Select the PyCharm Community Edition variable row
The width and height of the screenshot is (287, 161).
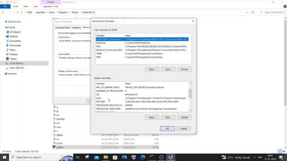(x=142, y=50)
